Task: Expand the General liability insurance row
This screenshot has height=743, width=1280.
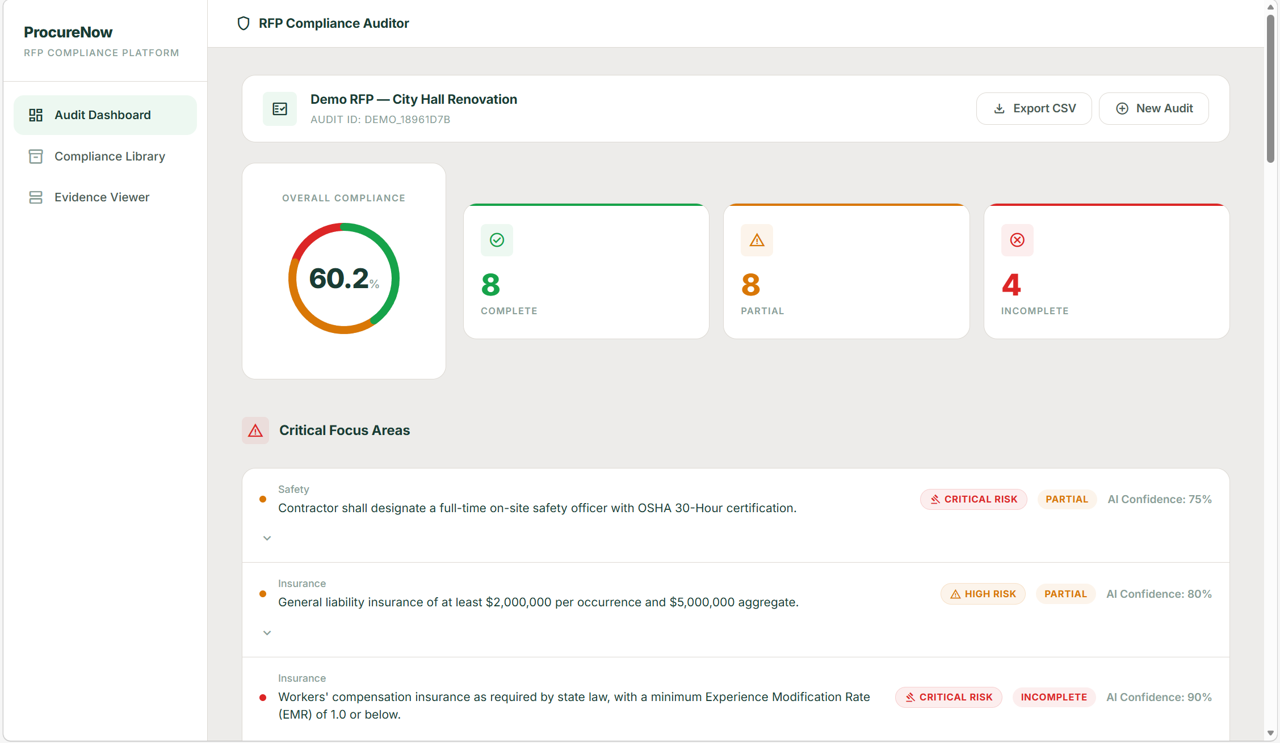Action: [x=267, y=633]
